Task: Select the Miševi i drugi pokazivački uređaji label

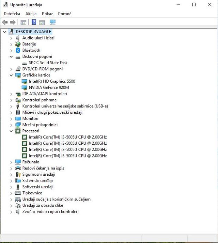Action: coord(52,112)
